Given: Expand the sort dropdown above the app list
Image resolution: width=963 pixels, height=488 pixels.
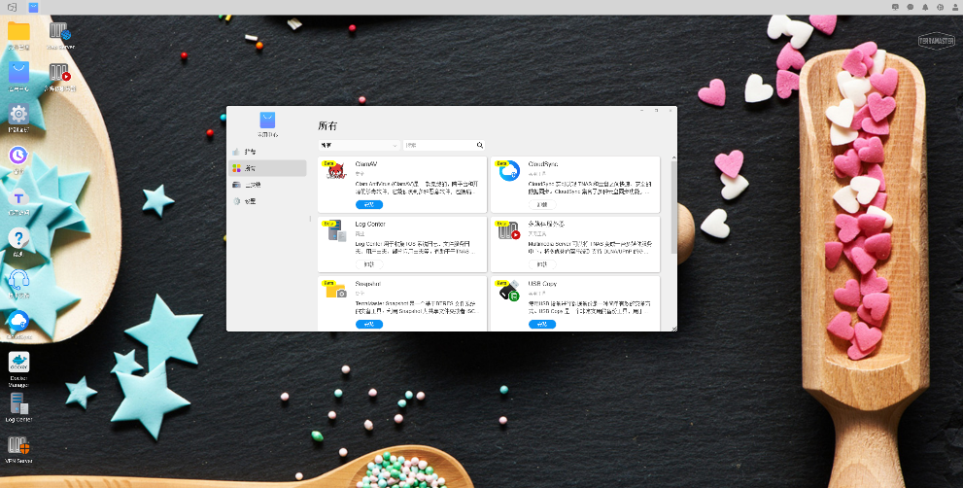Looking at the screenshot, I should [359, 146].
